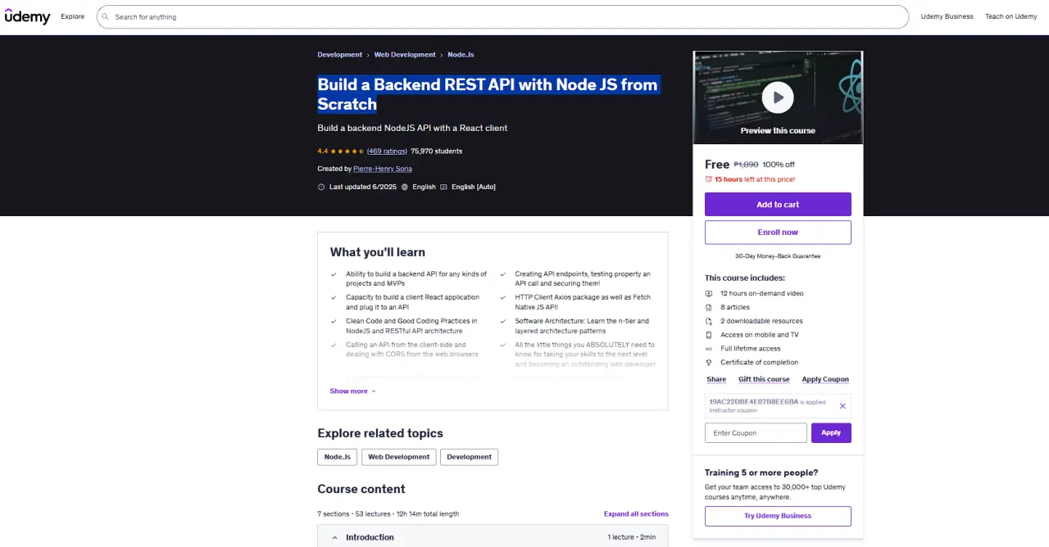Image resolution: width=1049 pixels, height=547 pixels.
Task: Go to the Node.Js breadcrumb
Action: pos(461,55)
